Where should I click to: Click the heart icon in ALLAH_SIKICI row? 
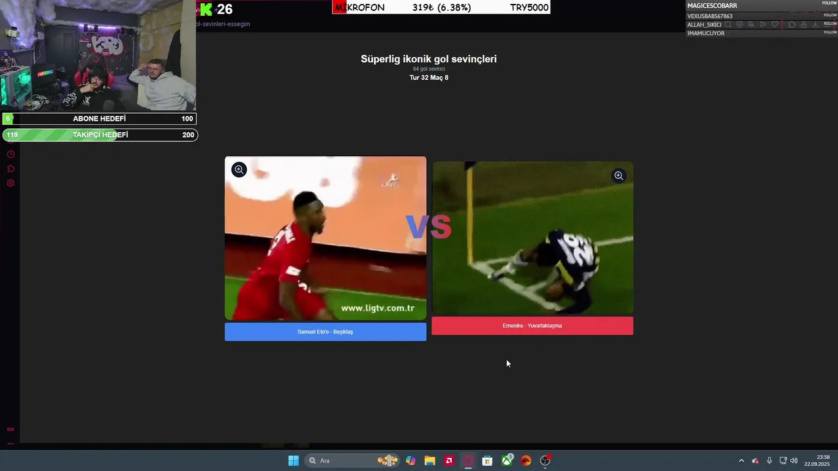pos(775,24)
